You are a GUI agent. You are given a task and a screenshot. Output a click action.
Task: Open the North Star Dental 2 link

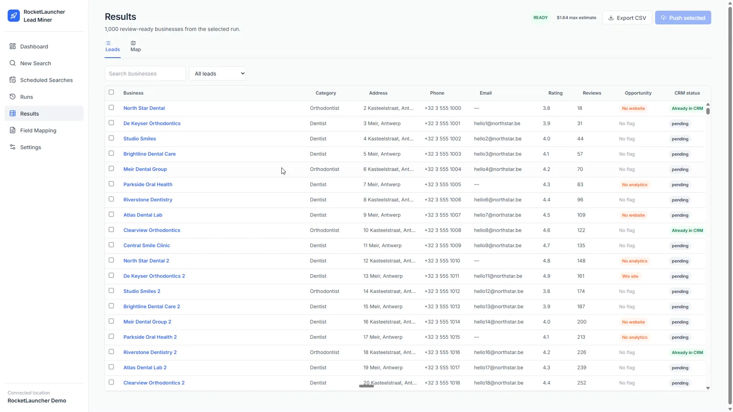coord(146,260)
